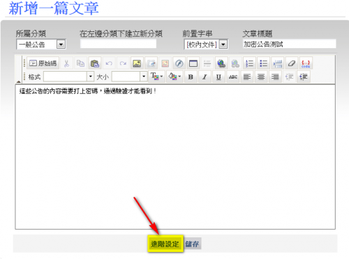Open the 所屬分類 category dropdown
The image size is (349, 259).
[61, 45]
